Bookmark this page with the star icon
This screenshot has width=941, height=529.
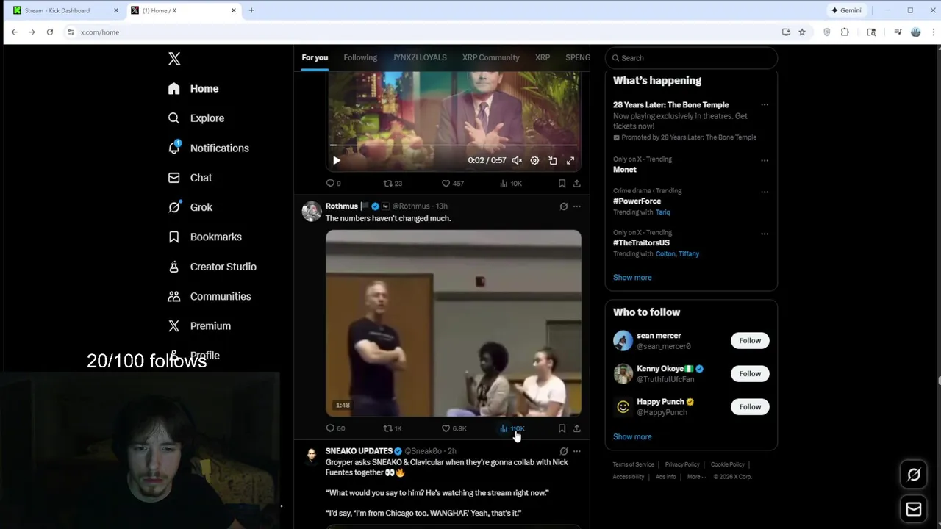point(802,32)
